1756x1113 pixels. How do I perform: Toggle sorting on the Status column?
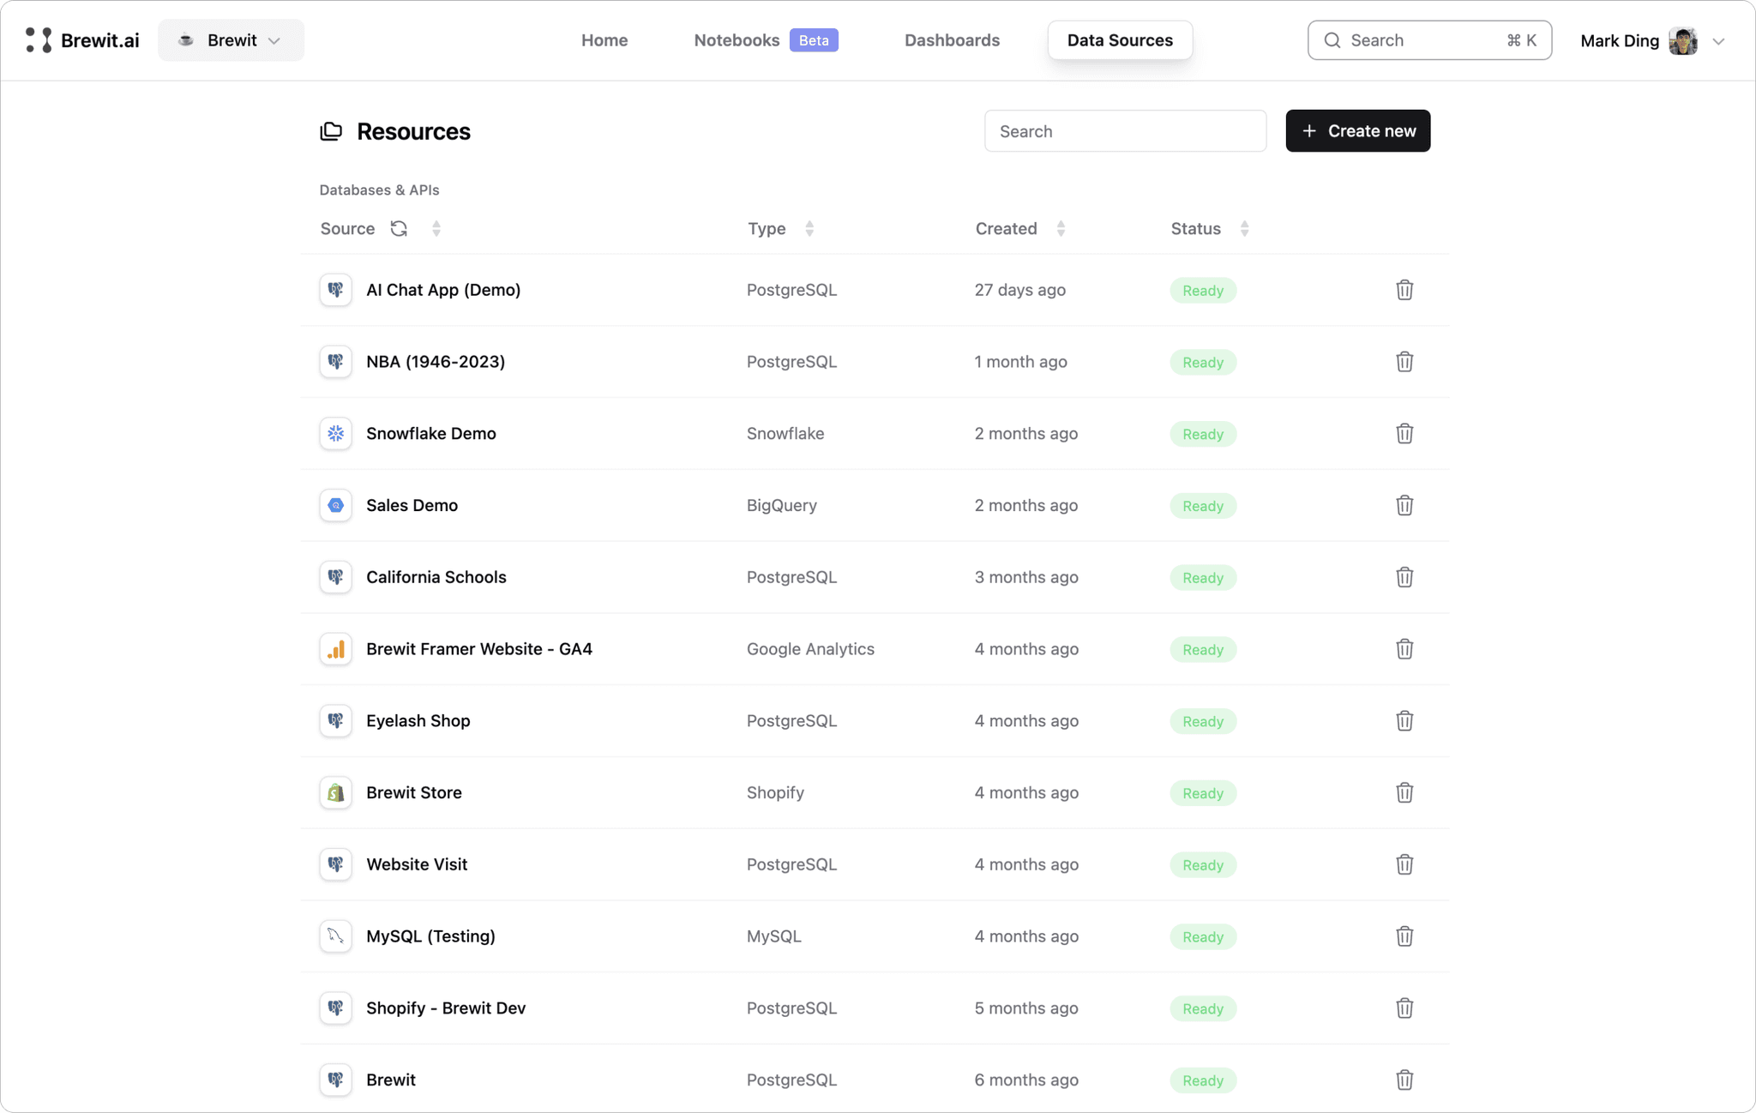coord(1245,228)
